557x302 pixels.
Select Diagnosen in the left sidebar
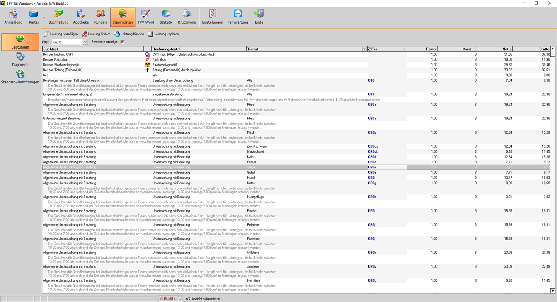pyautogui.click(x=20, y=59)
